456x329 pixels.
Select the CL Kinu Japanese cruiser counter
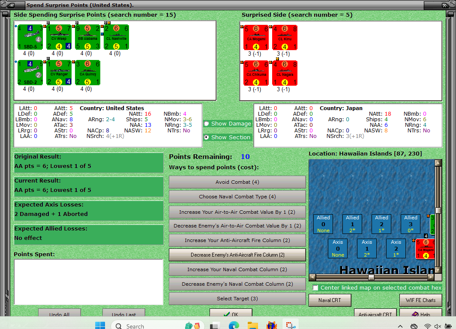click(x=285, y=38)
